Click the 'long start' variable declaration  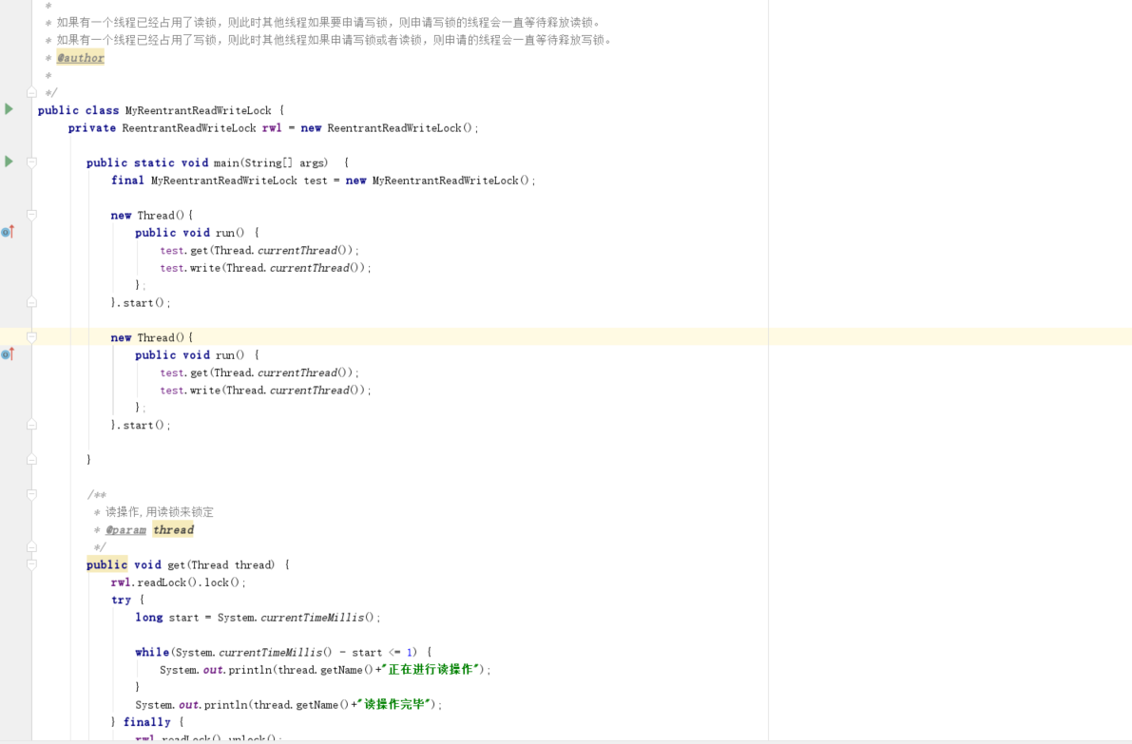coord(166,618)
